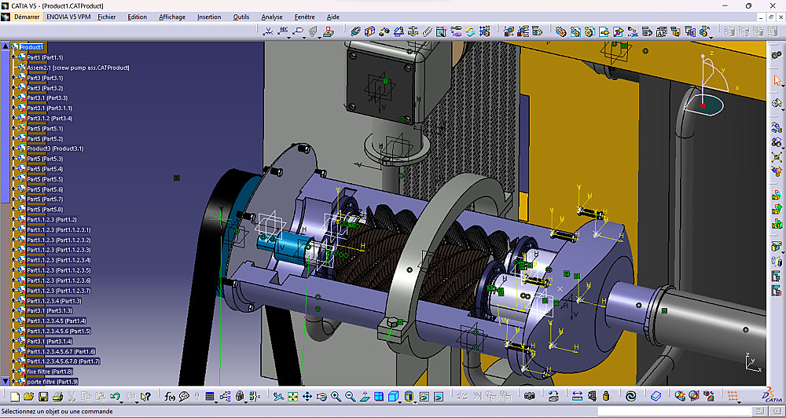Open the ENOVIA V5 VPM menu

coord(68,16)
